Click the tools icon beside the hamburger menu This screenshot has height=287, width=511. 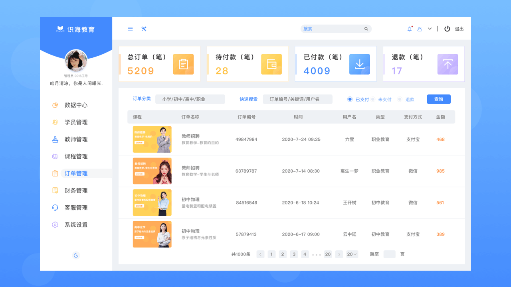tap(144, 29)
